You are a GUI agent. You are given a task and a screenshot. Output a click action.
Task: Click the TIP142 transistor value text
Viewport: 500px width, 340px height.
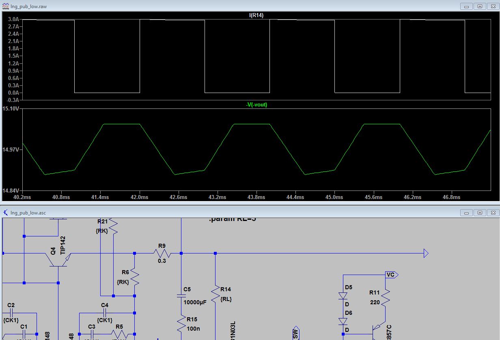tap(63, 245)
